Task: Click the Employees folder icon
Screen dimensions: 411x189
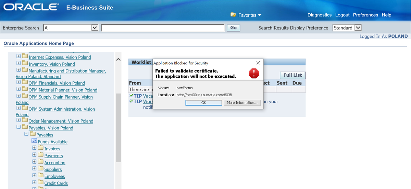Action: coord(40,176)
